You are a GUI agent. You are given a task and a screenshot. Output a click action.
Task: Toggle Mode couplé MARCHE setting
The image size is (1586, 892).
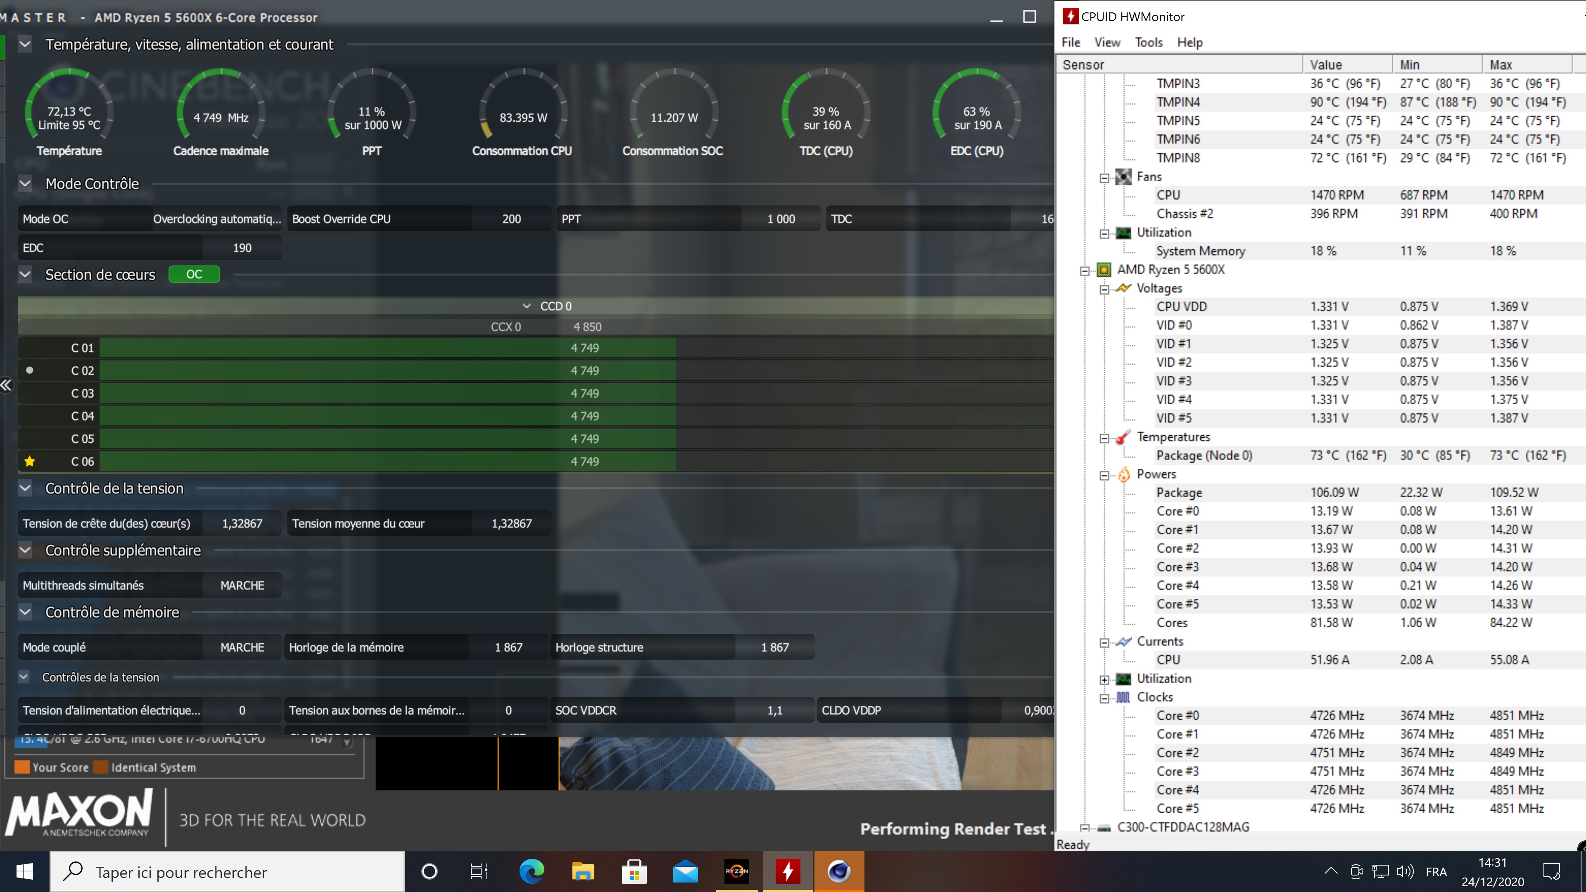pos(242,648)
